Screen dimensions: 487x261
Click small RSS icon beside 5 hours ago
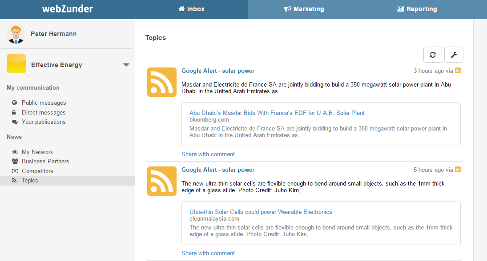point(458,170)
